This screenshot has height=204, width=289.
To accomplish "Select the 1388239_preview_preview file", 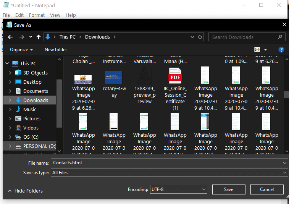I will (x=144, y=85).
